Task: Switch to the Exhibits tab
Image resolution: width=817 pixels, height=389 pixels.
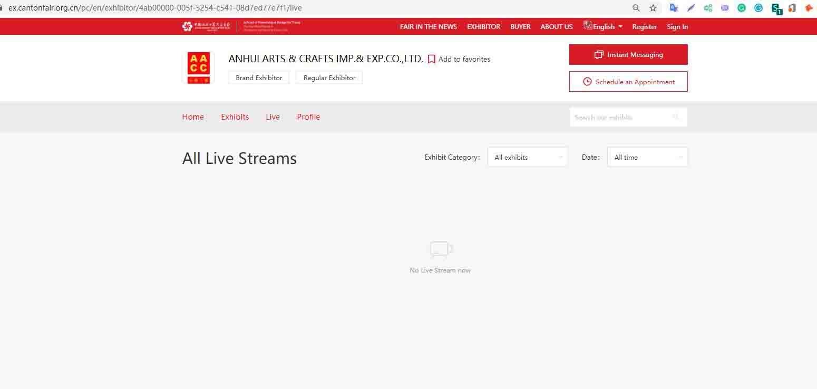Action: pos(235,117)
